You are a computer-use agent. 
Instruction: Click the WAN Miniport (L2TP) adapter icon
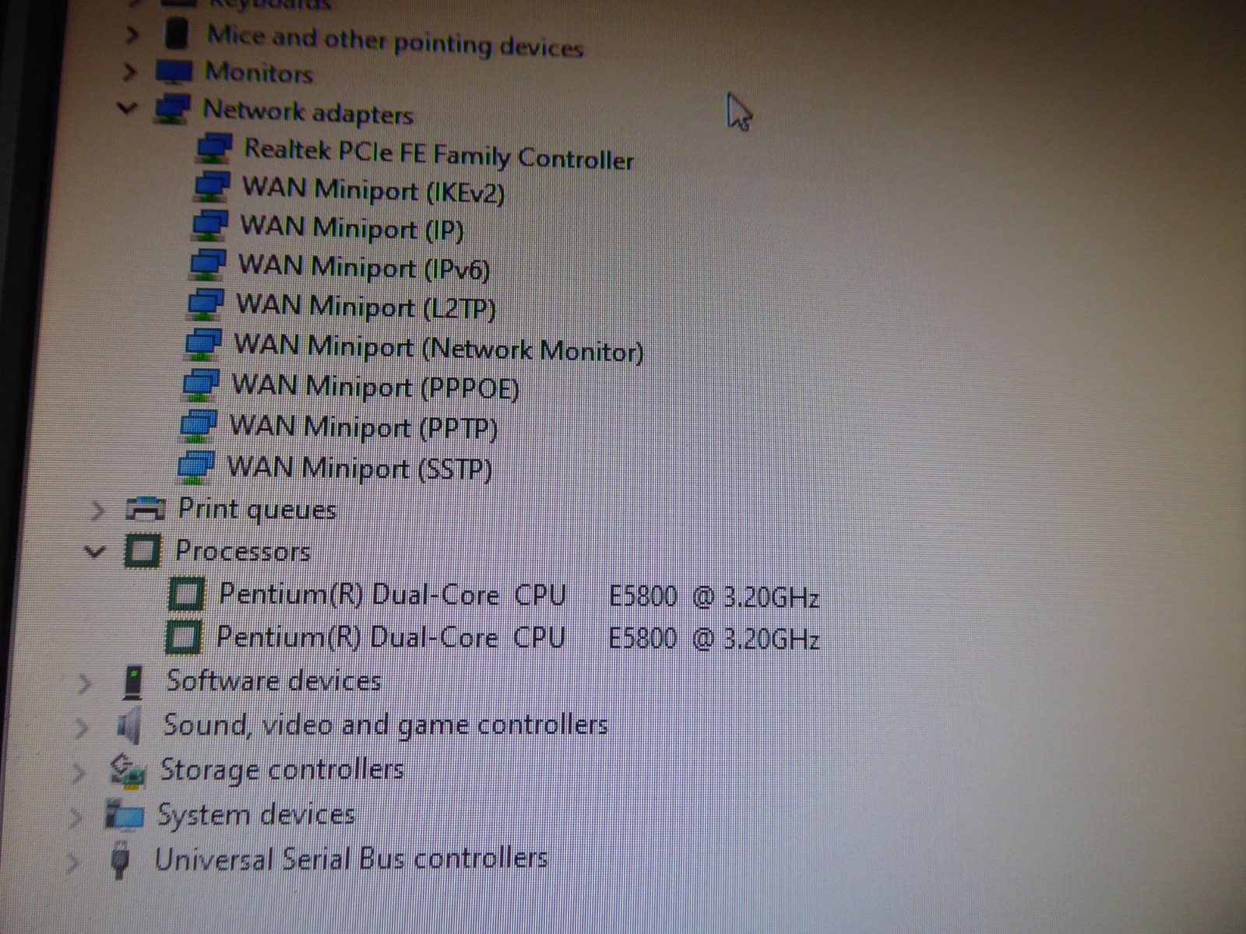[x=205, y=304]
